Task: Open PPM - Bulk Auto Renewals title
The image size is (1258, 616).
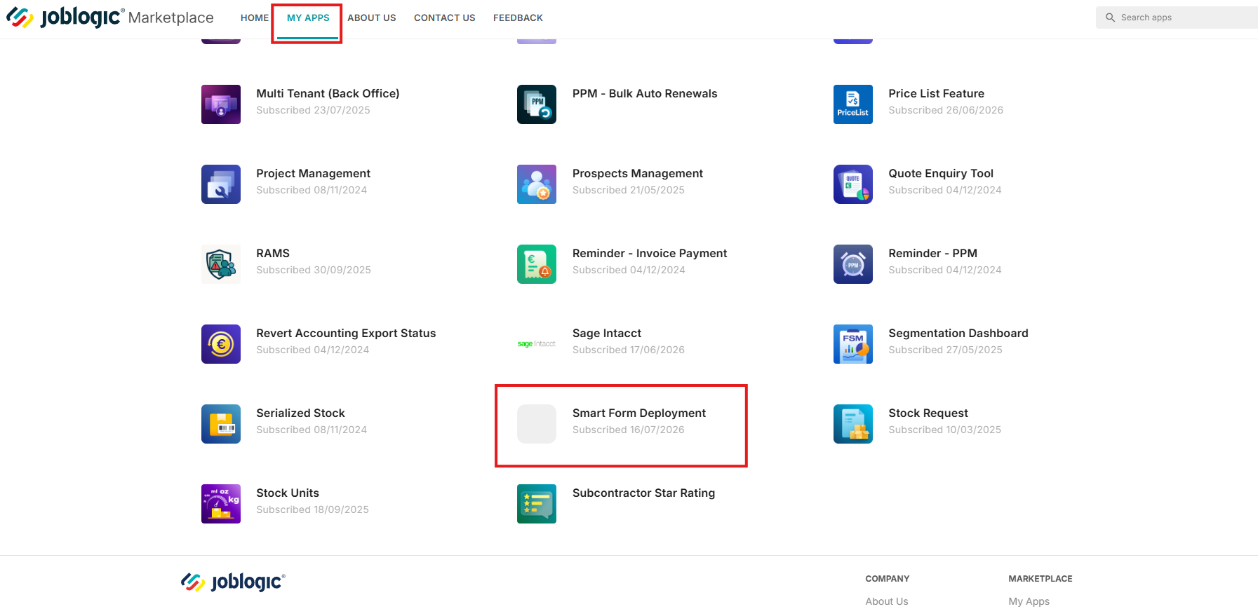Action: click(645, 93)
